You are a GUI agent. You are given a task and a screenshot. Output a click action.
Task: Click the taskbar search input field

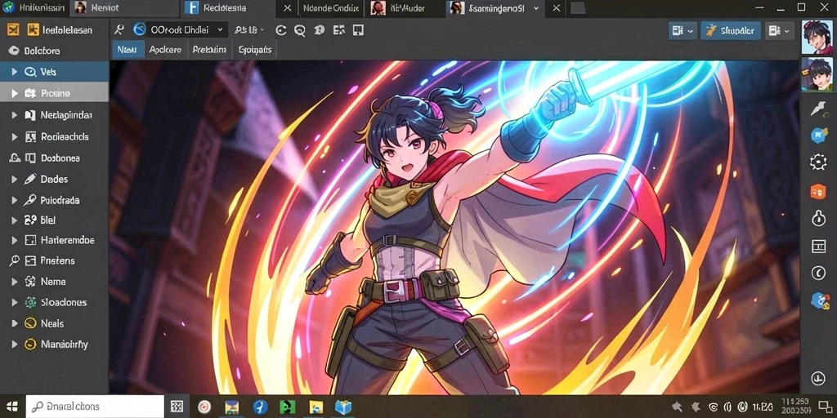pos(95,407)
